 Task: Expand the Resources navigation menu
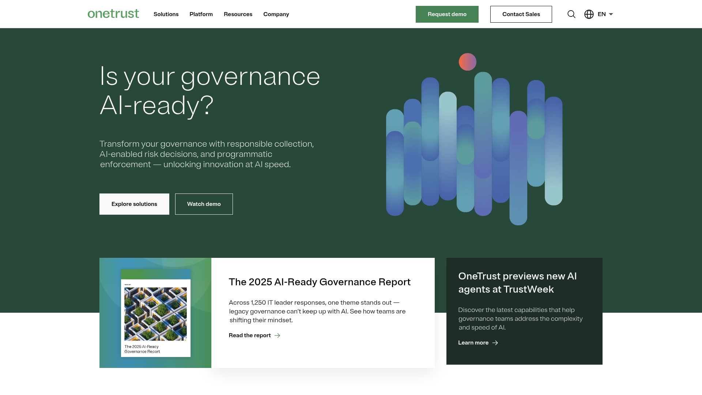[238, 14]
